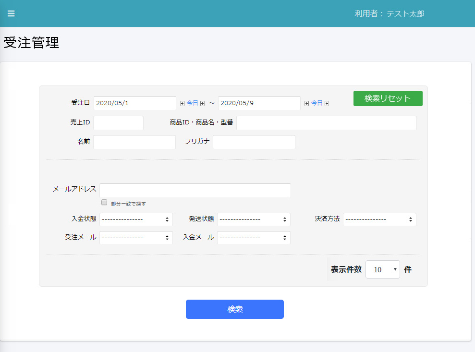Expand the 発送状態 dropdown
This screenshot has width=475, height=352.
(254, 219)
